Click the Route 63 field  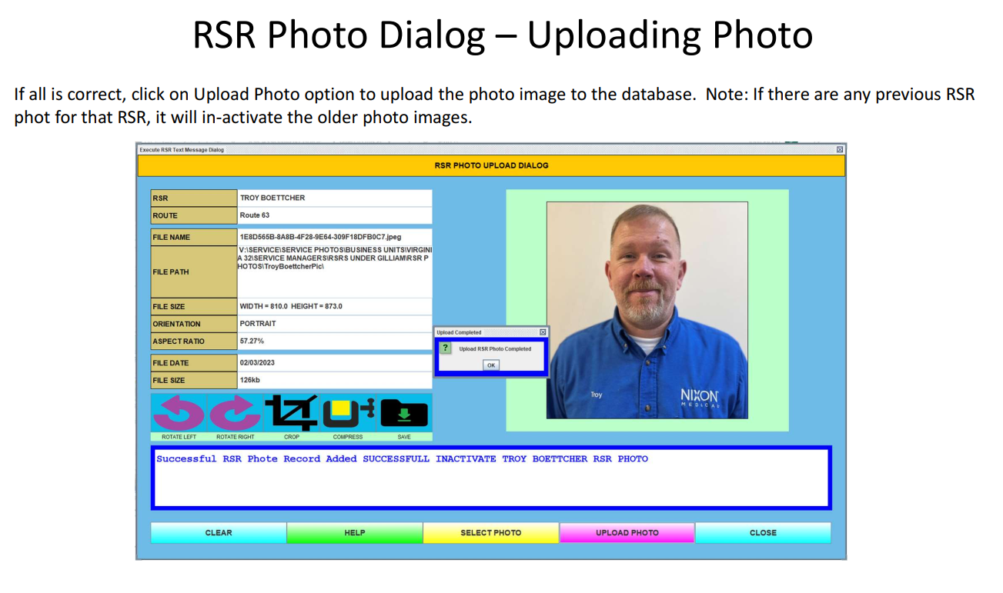tap(335, 216)
